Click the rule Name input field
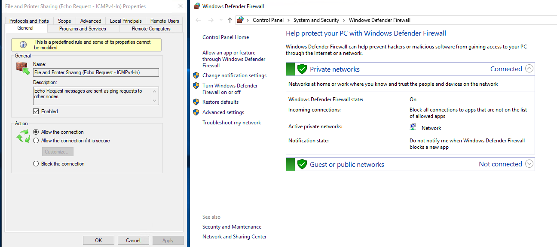The image size is (557, 247). 96,72
